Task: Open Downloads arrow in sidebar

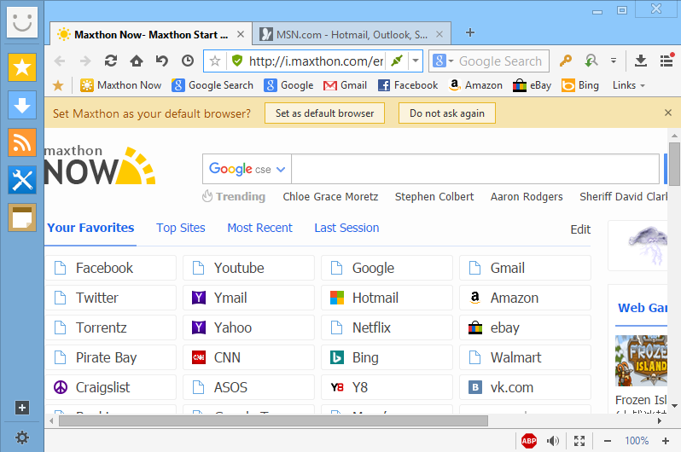Action: click(x=22, y=105)
